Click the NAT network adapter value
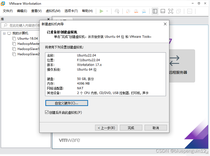 [x=80, y=88]
